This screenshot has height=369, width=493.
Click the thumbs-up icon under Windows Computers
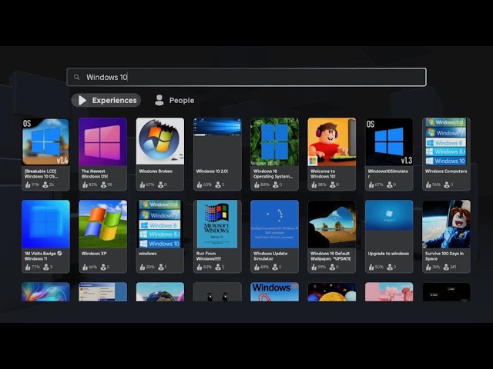tap(428, 184)
